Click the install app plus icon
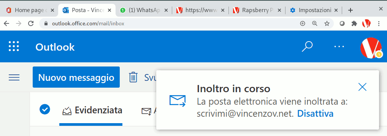 [x=302, y=23]
